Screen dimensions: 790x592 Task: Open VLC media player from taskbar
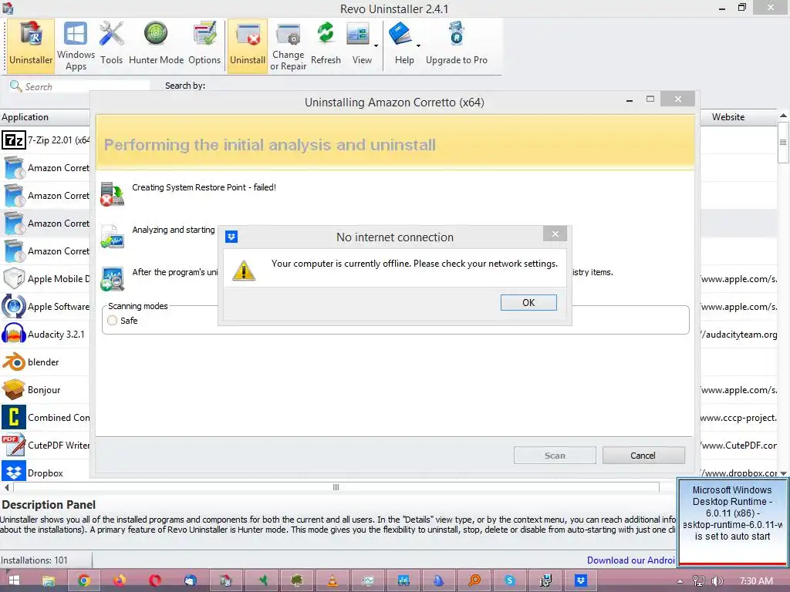(x=333, y=580)
